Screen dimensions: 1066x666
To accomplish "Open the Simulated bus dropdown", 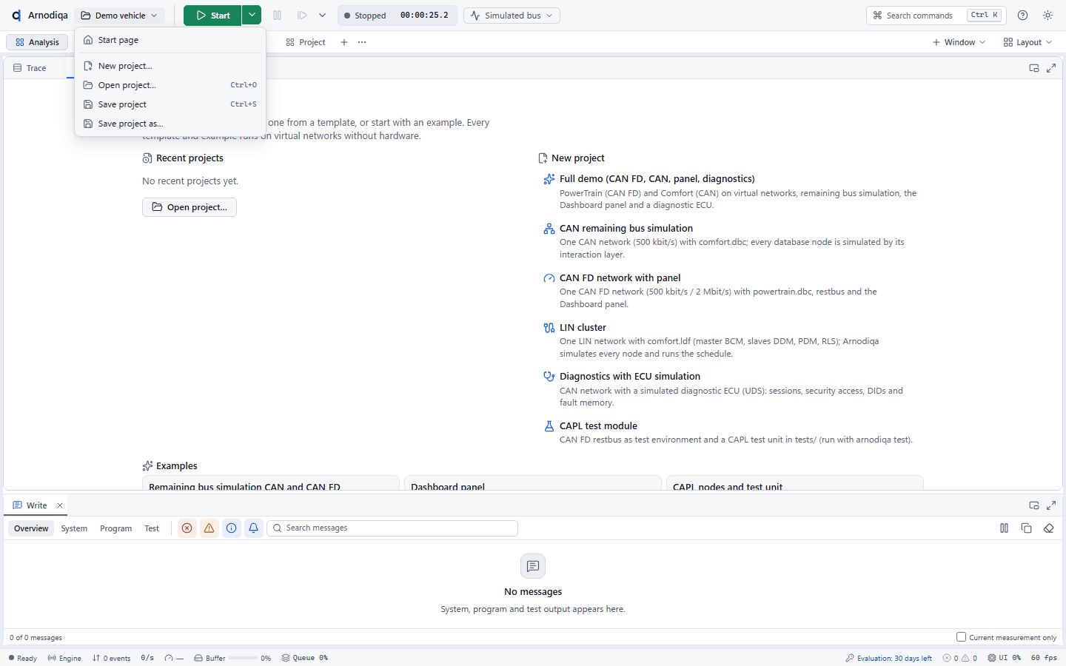I will (x=512, y=16).
